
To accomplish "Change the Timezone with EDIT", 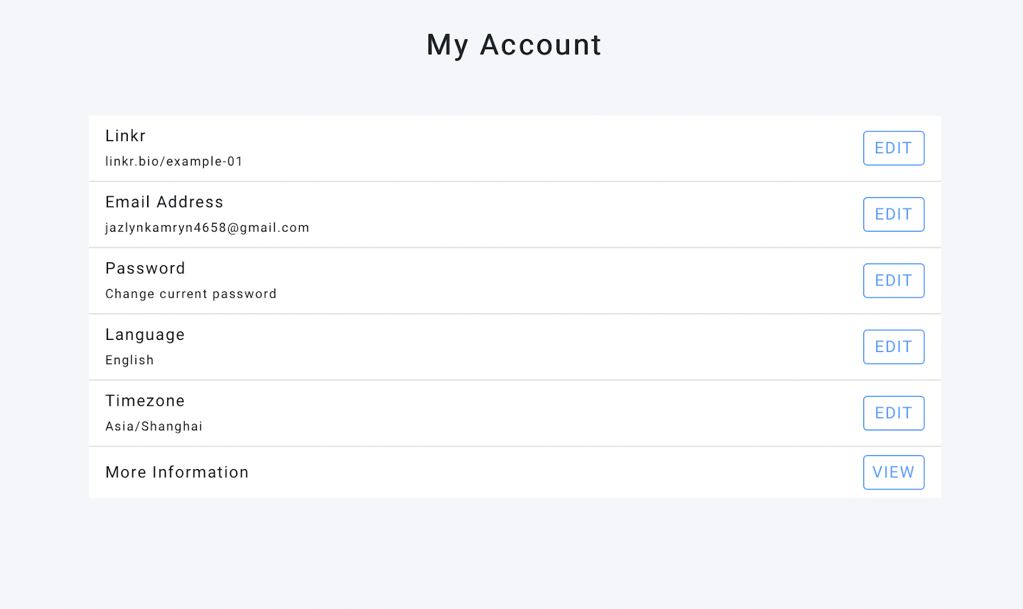I will (893, 413).
